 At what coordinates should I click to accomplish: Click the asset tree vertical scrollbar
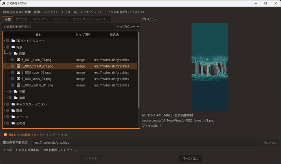pyautogui.click(x=138, y=70)
